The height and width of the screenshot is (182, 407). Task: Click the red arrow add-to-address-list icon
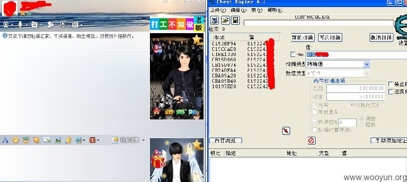pyautogui.click(x=286, y=131)
